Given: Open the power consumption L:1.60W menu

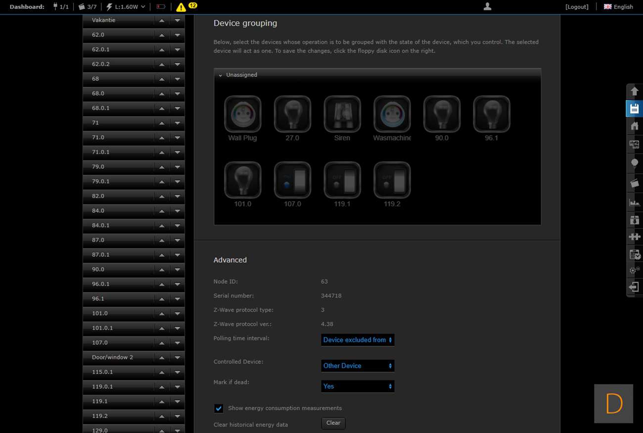Looking at the screenshot, I should [x=126, y=7].
